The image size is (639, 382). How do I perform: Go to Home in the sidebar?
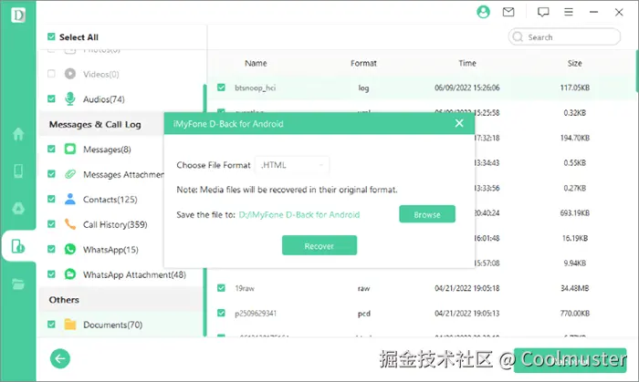pos(18,133)
